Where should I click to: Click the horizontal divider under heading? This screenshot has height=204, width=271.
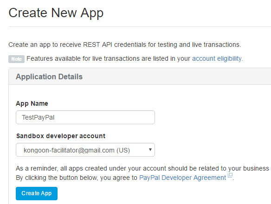140,26
